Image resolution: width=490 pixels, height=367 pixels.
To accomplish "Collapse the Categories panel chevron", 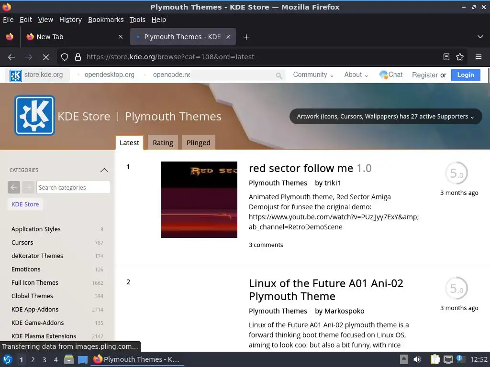I will click(x=104, y=170).
